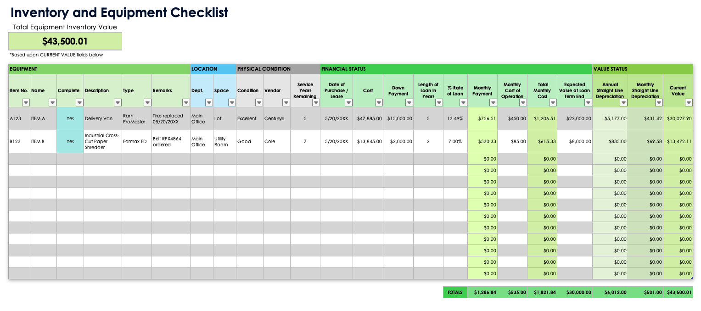Open the Current Value column filter arrow

click(688, 103)
